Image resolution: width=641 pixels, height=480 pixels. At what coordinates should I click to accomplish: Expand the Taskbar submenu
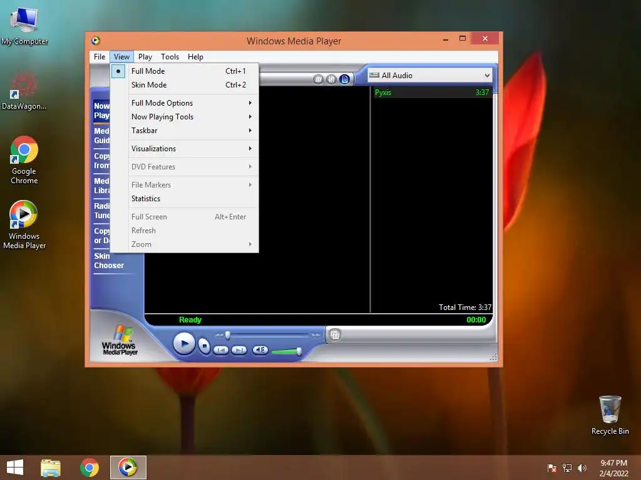[x=185, y=131]
